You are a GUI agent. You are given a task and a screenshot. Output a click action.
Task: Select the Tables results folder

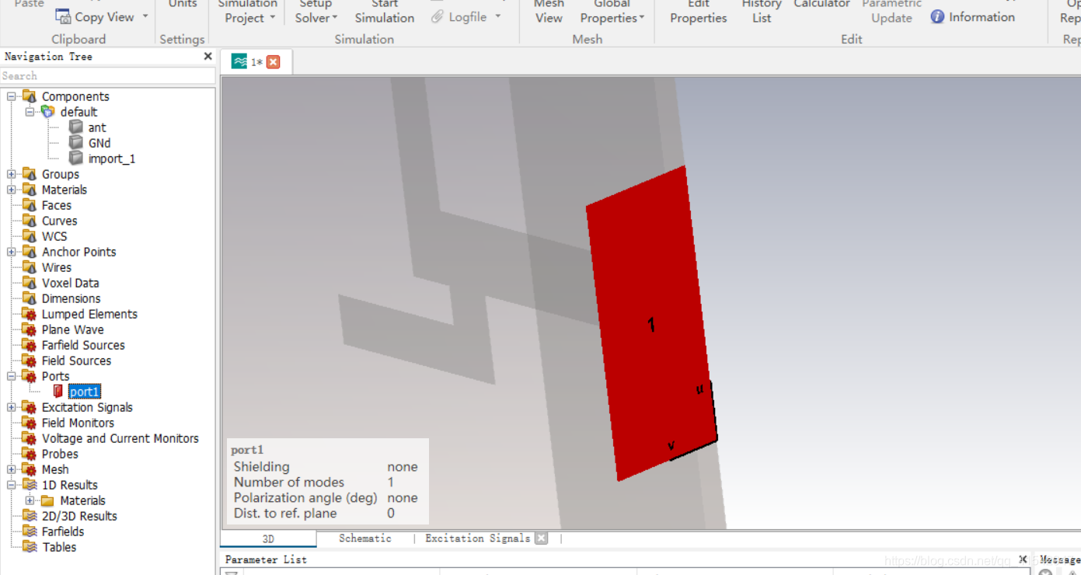pos(59,547)
